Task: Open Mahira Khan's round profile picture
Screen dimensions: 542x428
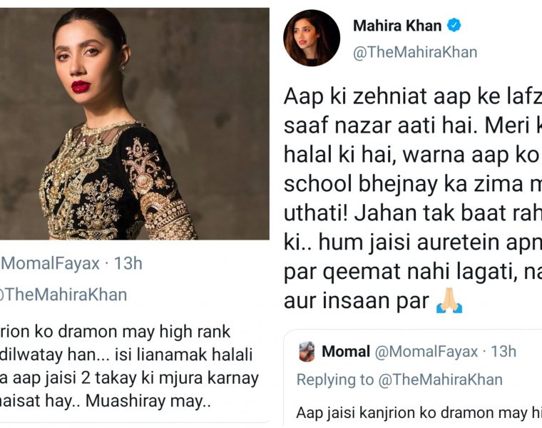Action: [x=309, y=39]
